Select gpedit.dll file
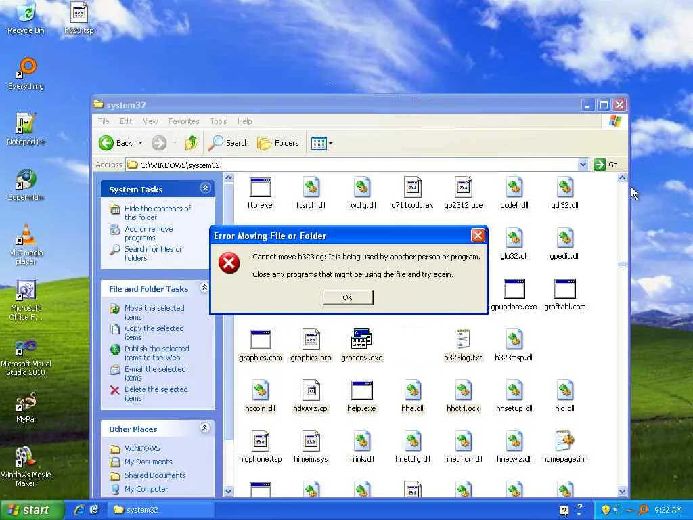The image size is (693, 520). click(565, 244)
